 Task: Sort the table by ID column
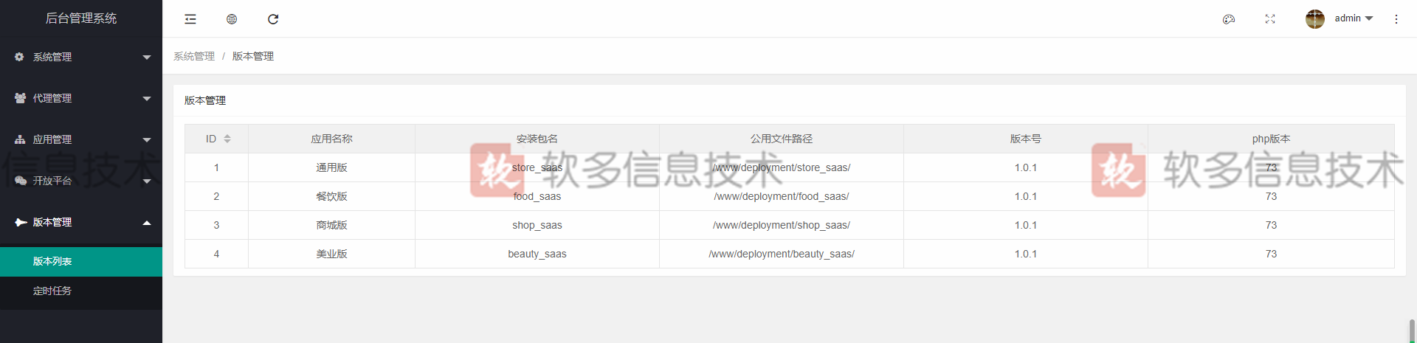pyautogui.click(x=227, y=139)
